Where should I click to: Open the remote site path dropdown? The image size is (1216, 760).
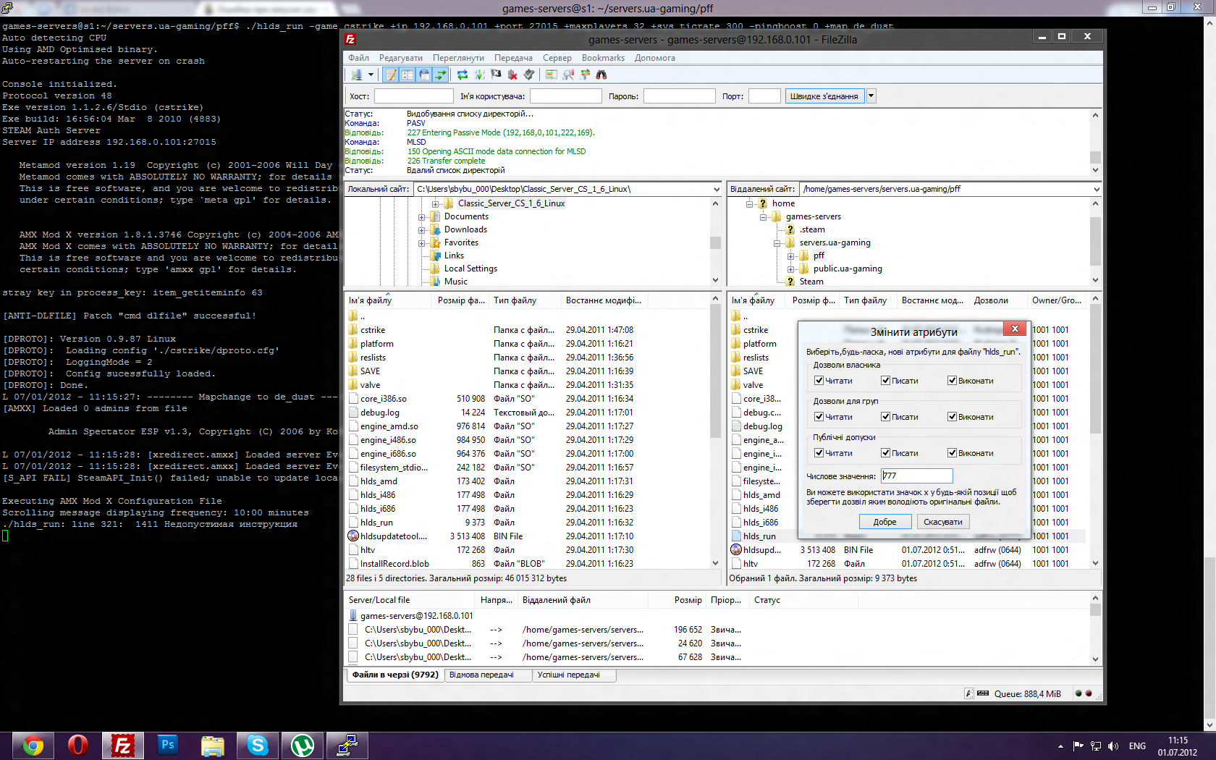[1097, 190]
